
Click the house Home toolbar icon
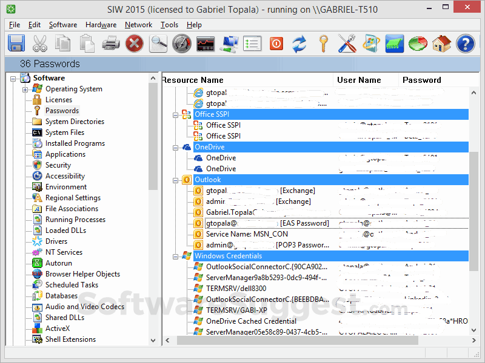coord(442,44)
